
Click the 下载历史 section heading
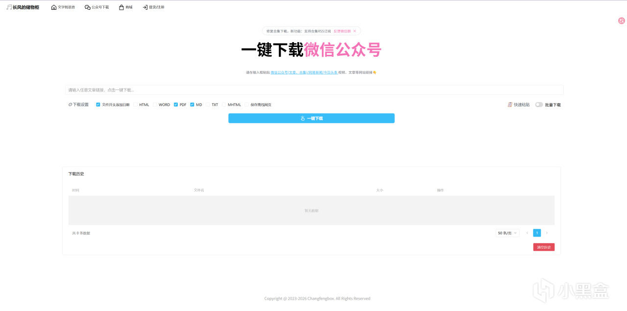[x=76, y=174]
